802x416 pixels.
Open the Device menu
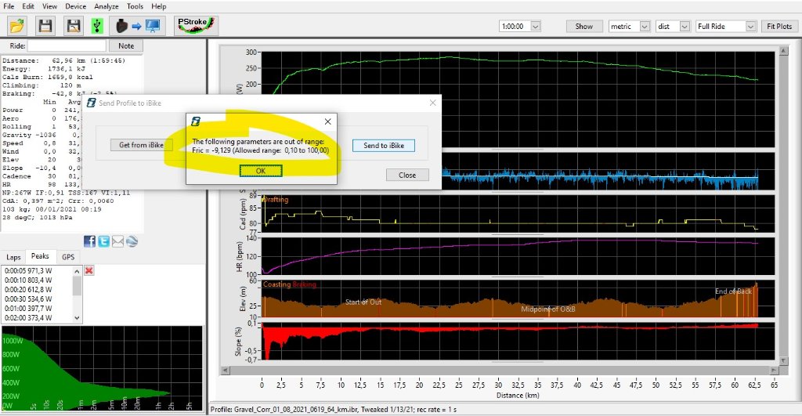pos(74,6)
